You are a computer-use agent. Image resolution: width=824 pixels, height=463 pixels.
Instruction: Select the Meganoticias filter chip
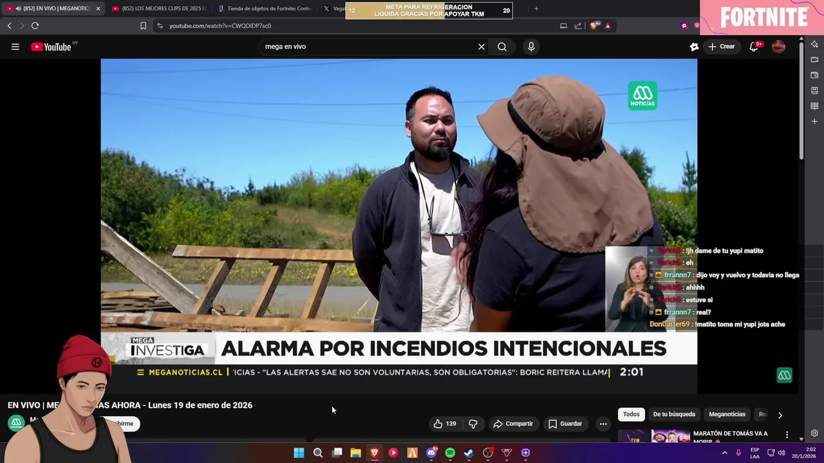pyautogui.click(x=727, y=415)
